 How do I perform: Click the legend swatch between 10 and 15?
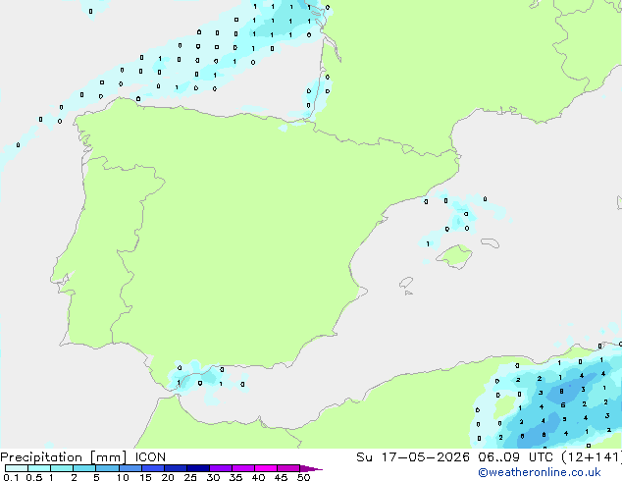pyautogui.click(x=130, y=468)
